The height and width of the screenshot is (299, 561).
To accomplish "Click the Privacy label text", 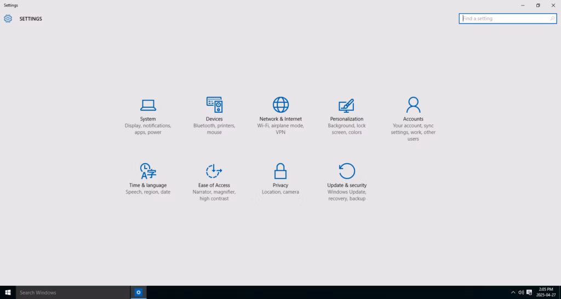I will pos(280,185).
